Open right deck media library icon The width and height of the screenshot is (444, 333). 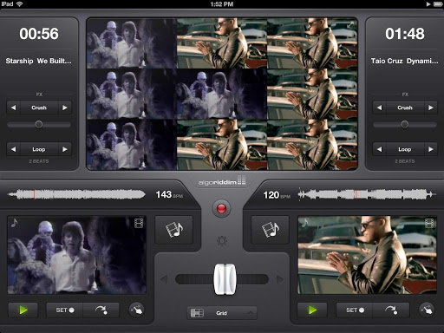pyautogui.click(x=270, y=230)
